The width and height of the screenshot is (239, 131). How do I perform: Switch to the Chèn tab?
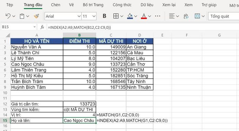[x=56, y=5]
